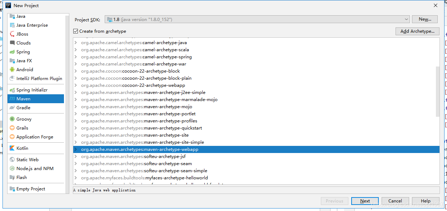Viewport: 447px width, 211px height.
Task: Click the Empty Project folder icon
Action: click(x=12, y=189)
